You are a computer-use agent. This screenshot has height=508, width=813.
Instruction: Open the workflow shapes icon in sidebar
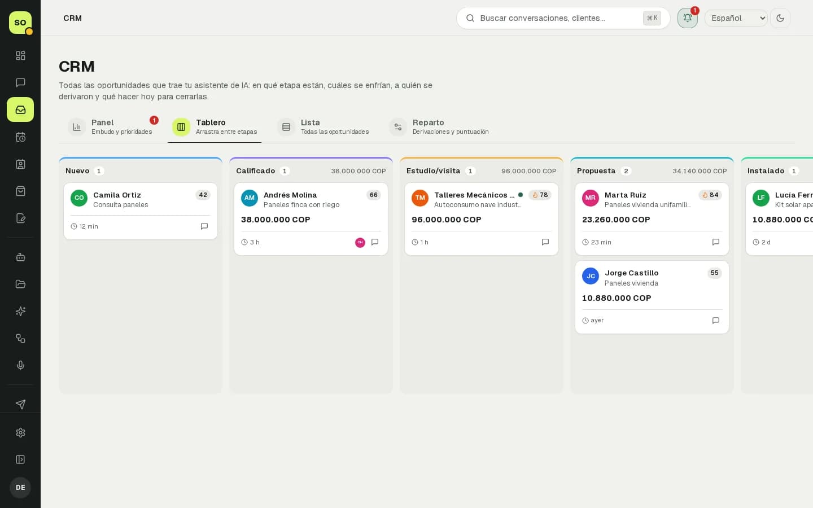click(x=20, y=339)
